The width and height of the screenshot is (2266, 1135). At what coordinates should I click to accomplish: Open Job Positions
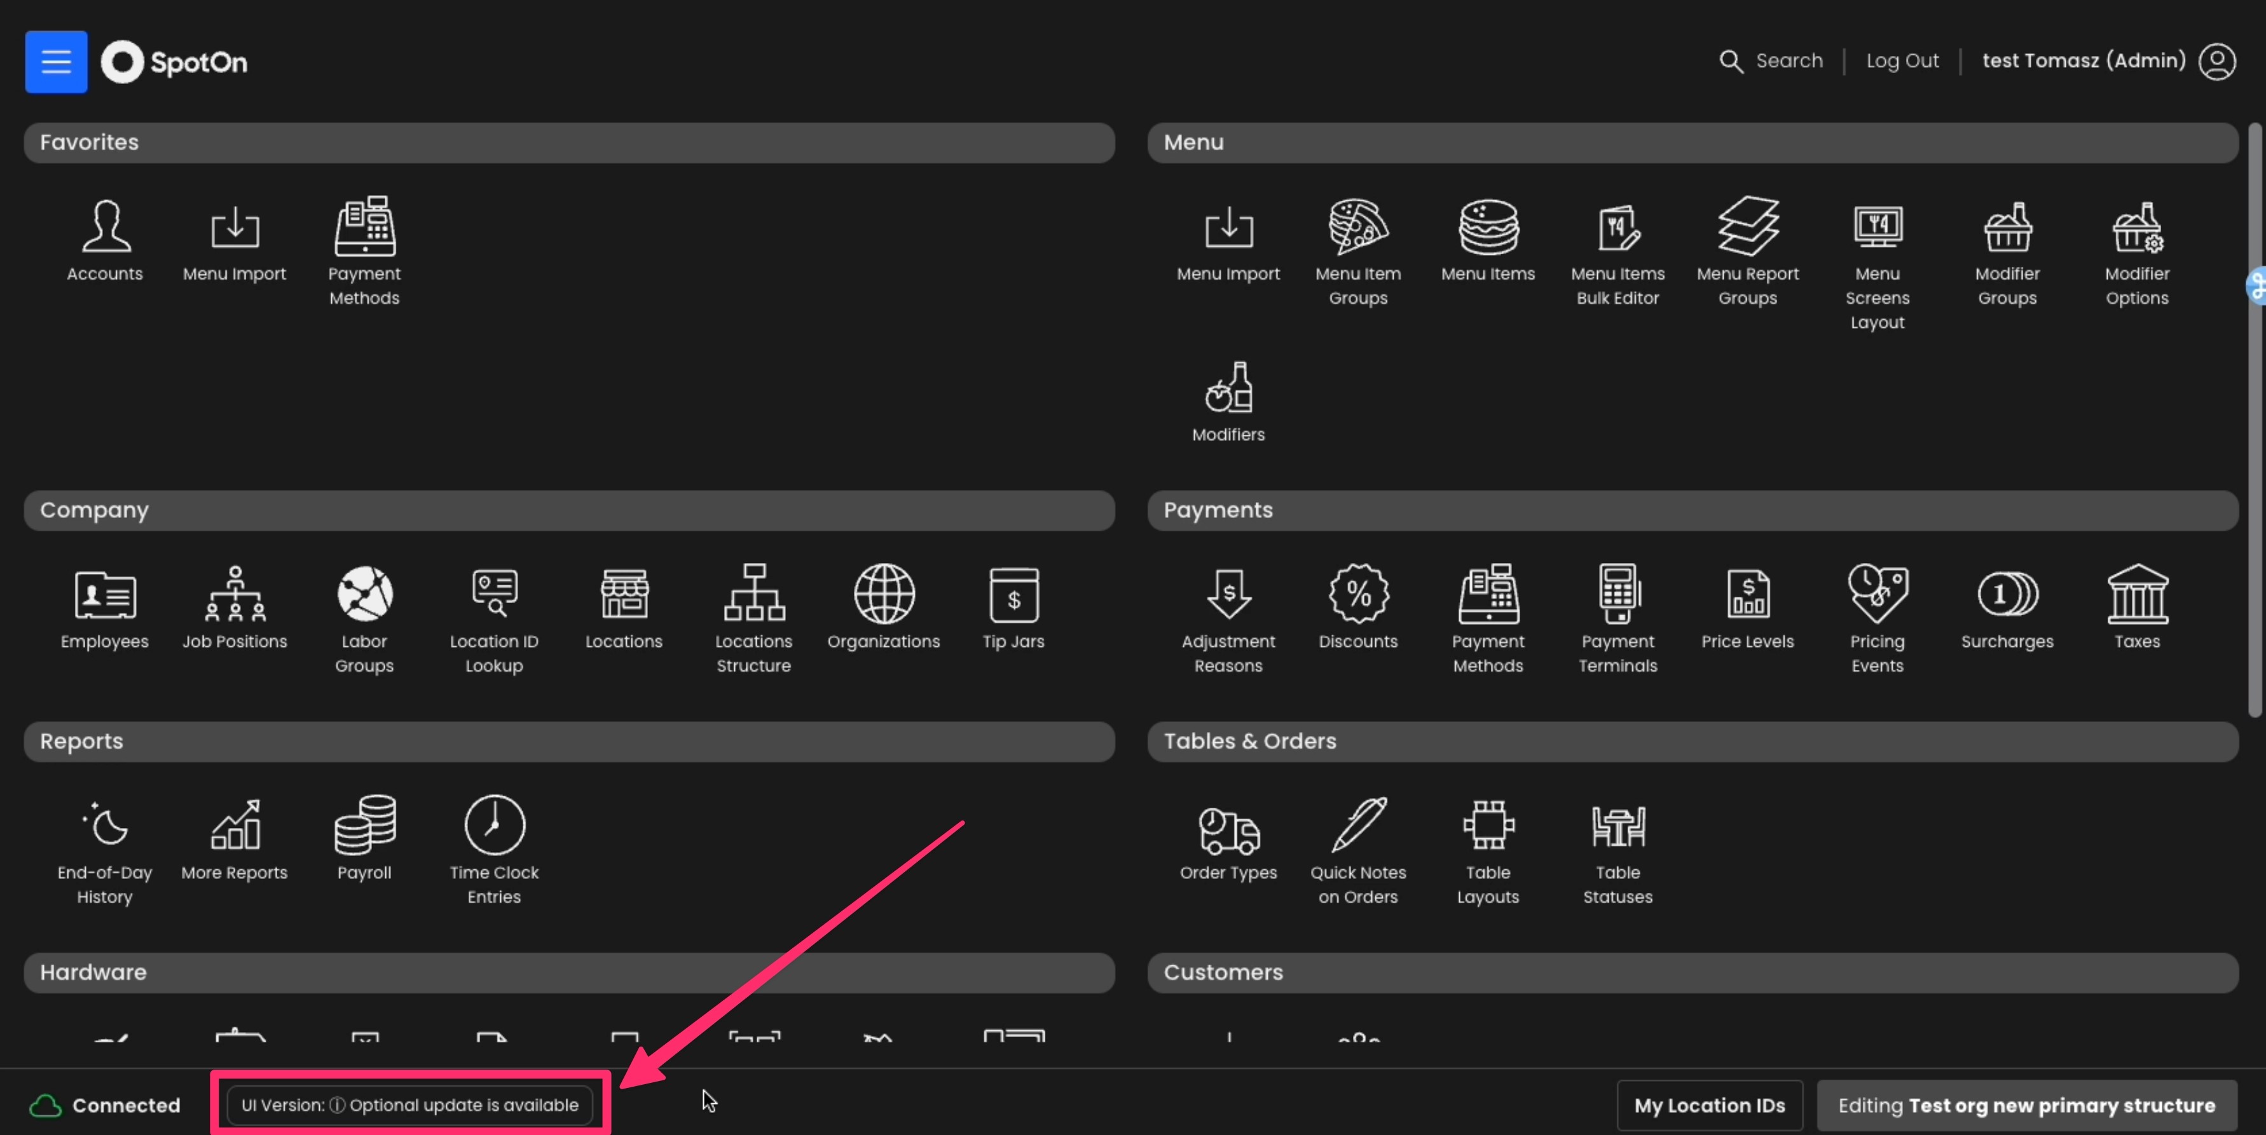234,608
